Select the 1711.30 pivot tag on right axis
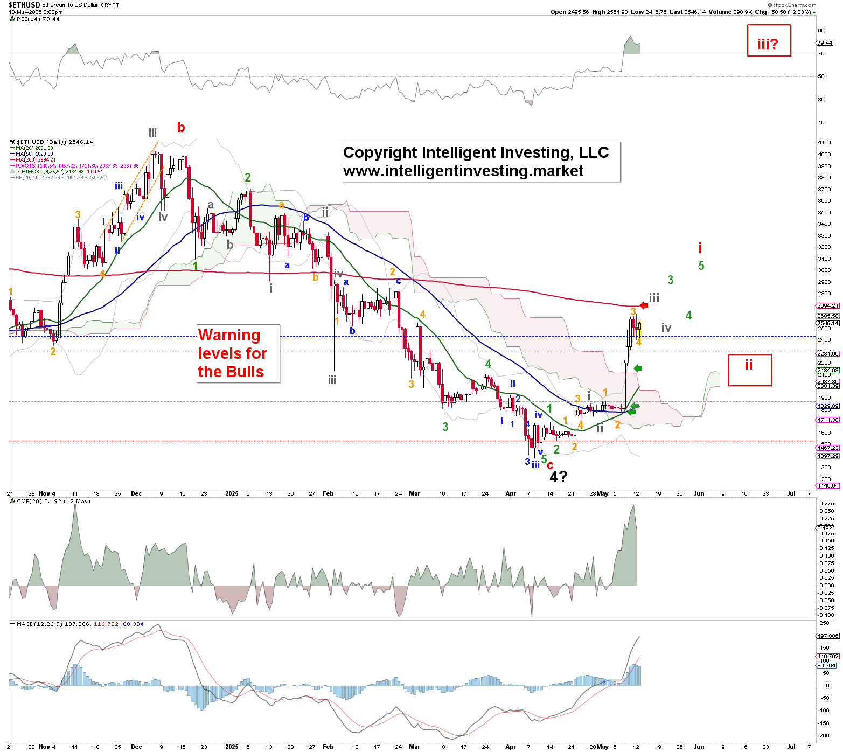Image resolution: width=843 pixels, height=752 pixels. tap(828, 420)
